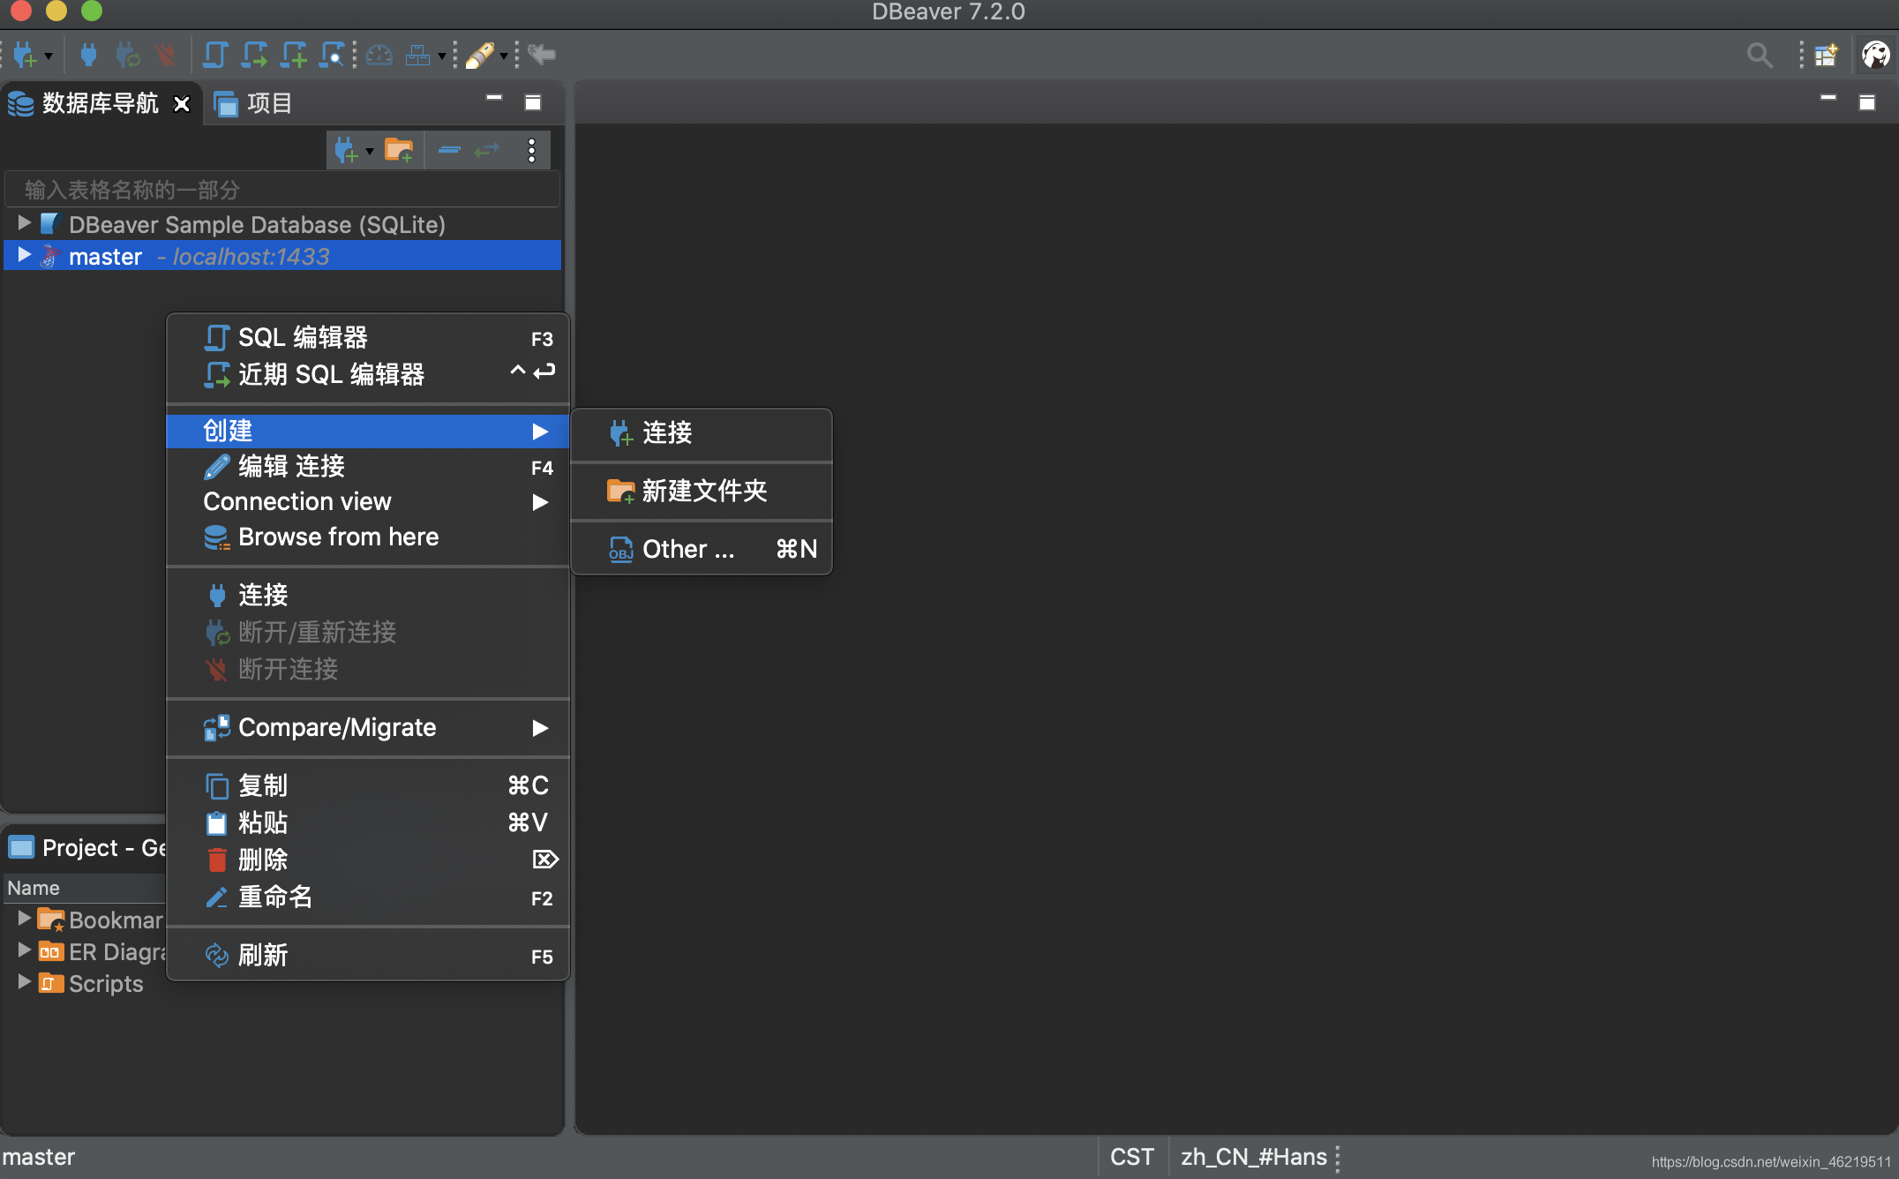Maximize the editor area

(x=1867, y=102)
